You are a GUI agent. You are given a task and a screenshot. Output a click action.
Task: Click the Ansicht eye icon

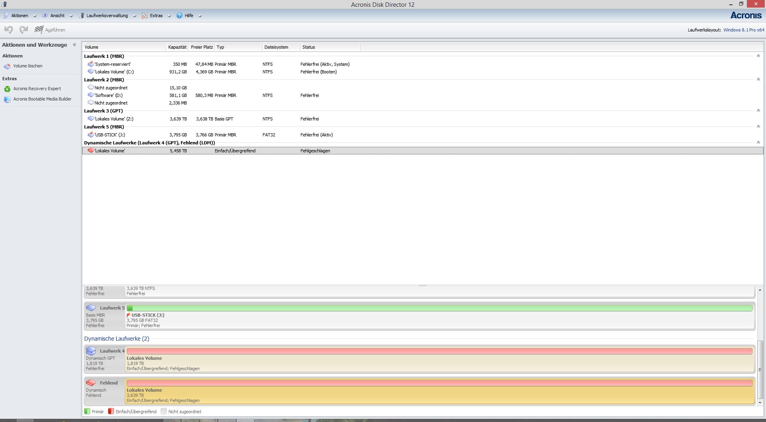click(x=45, y=16)
